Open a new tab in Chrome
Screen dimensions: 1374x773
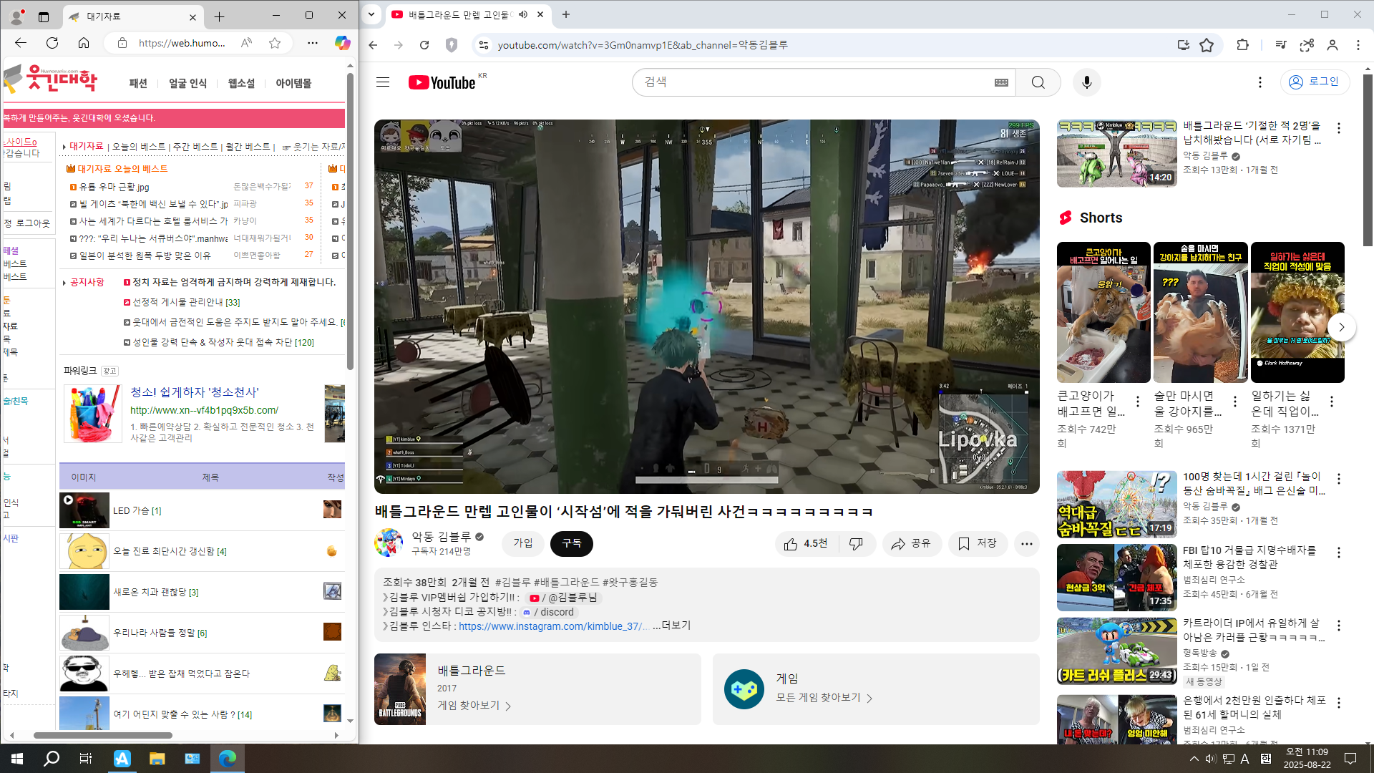click(x=566, y=14)
